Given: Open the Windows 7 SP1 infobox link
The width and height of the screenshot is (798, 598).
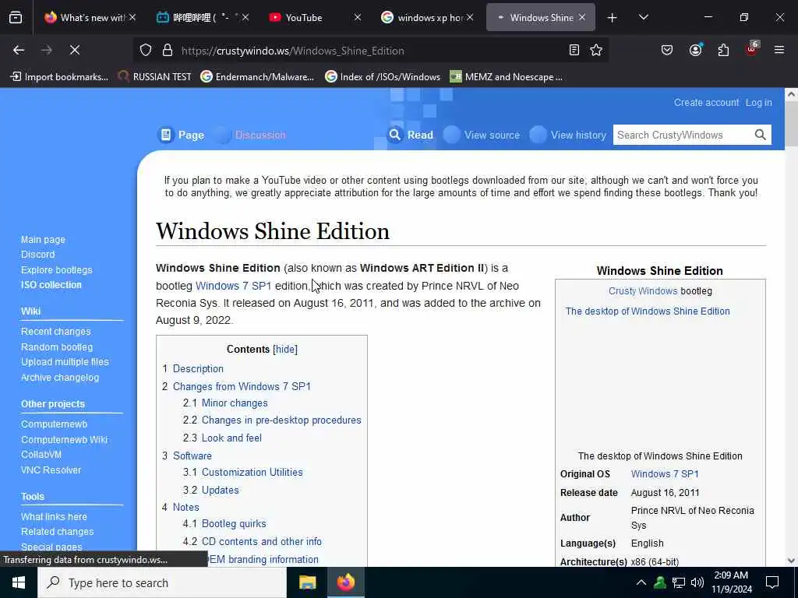Looking at the screenshot, I should click(665, 474).
